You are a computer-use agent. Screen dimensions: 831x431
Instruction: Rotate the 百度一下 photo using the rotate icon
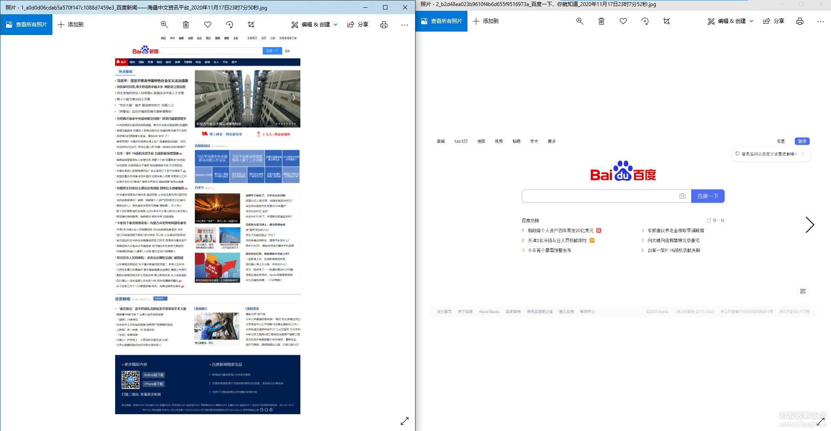(645, 21)
